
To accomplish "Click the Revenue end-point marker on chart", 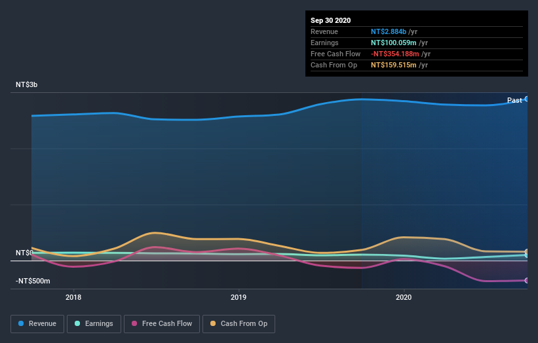I will pyautogui.click(x=527, y=99).
